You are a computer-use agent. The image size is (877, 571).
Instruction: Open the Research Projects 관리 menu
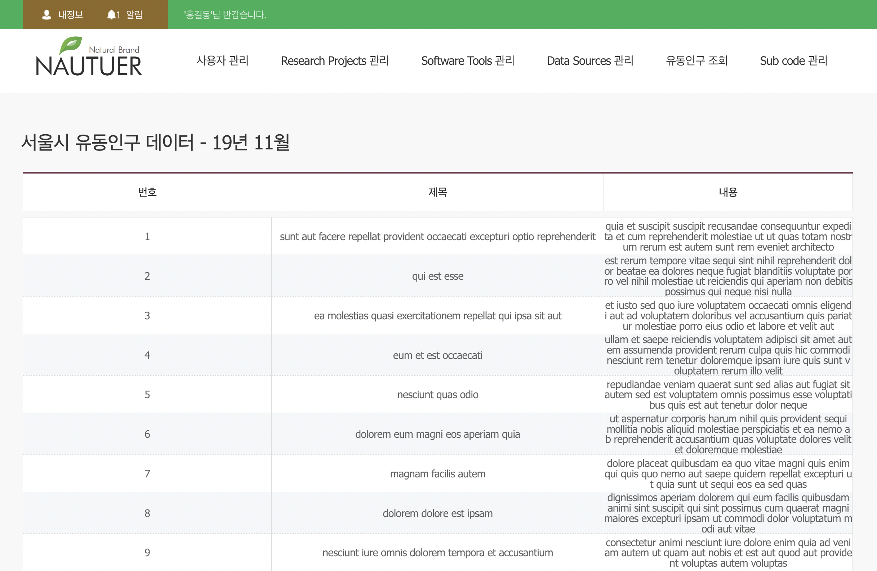pyautogui.click(x=335, y=61)
